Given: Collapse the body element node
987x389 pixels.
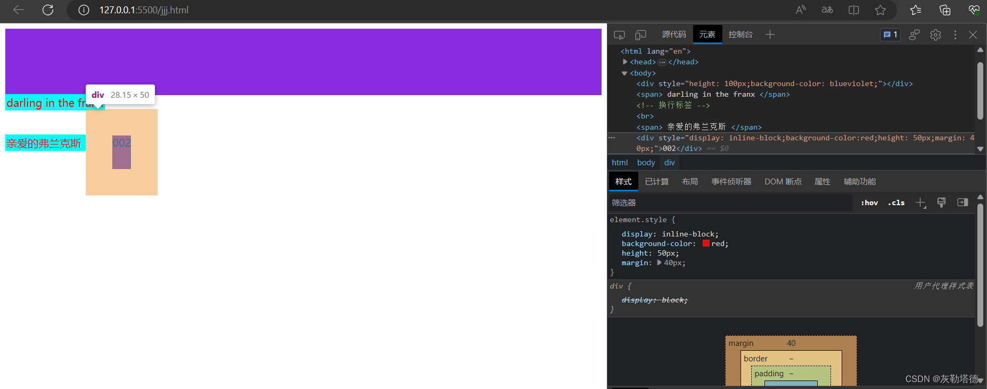Looking at the screenshot, I should tap(624, 73).
